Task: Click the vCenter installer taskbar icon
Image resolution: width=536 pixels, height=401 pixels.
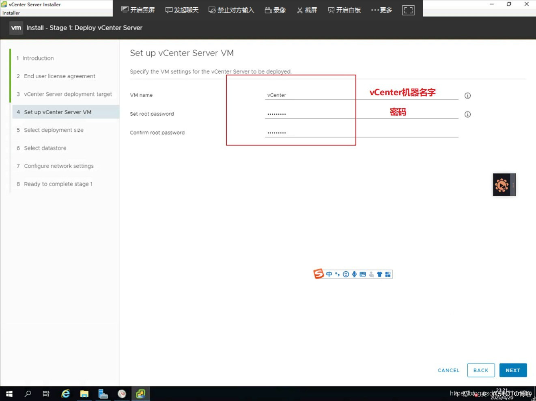Action: click(x=140, y=393)
